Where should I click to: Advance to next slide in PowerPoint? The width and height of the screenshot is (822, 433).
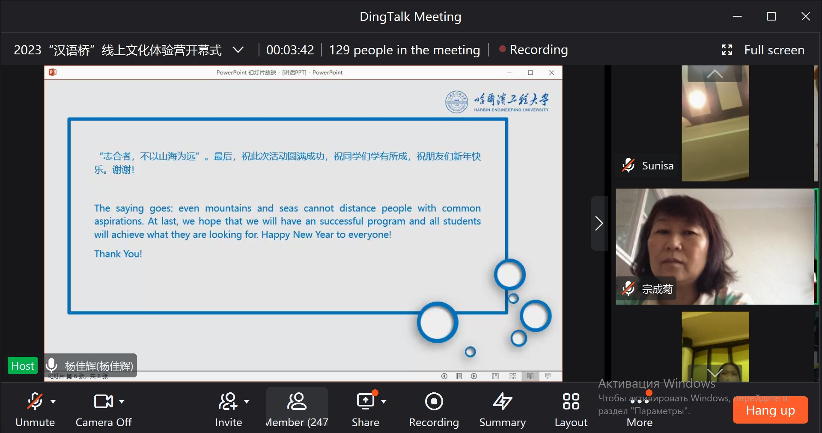click(x=474, y=376)
